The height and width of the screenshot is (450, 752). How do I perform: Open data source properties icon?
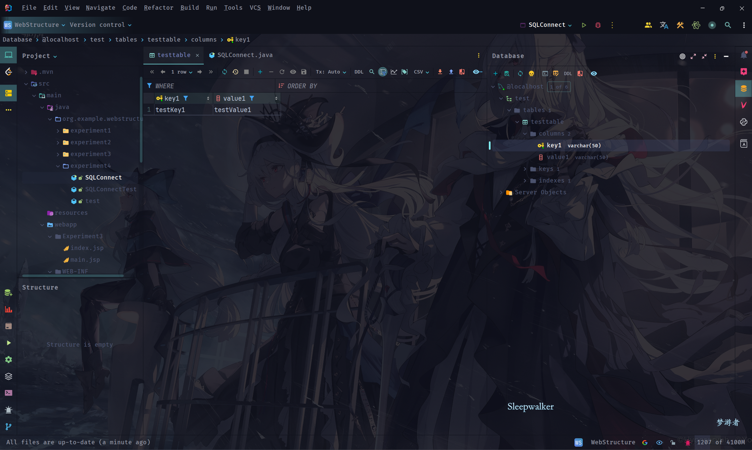point(507,73)
